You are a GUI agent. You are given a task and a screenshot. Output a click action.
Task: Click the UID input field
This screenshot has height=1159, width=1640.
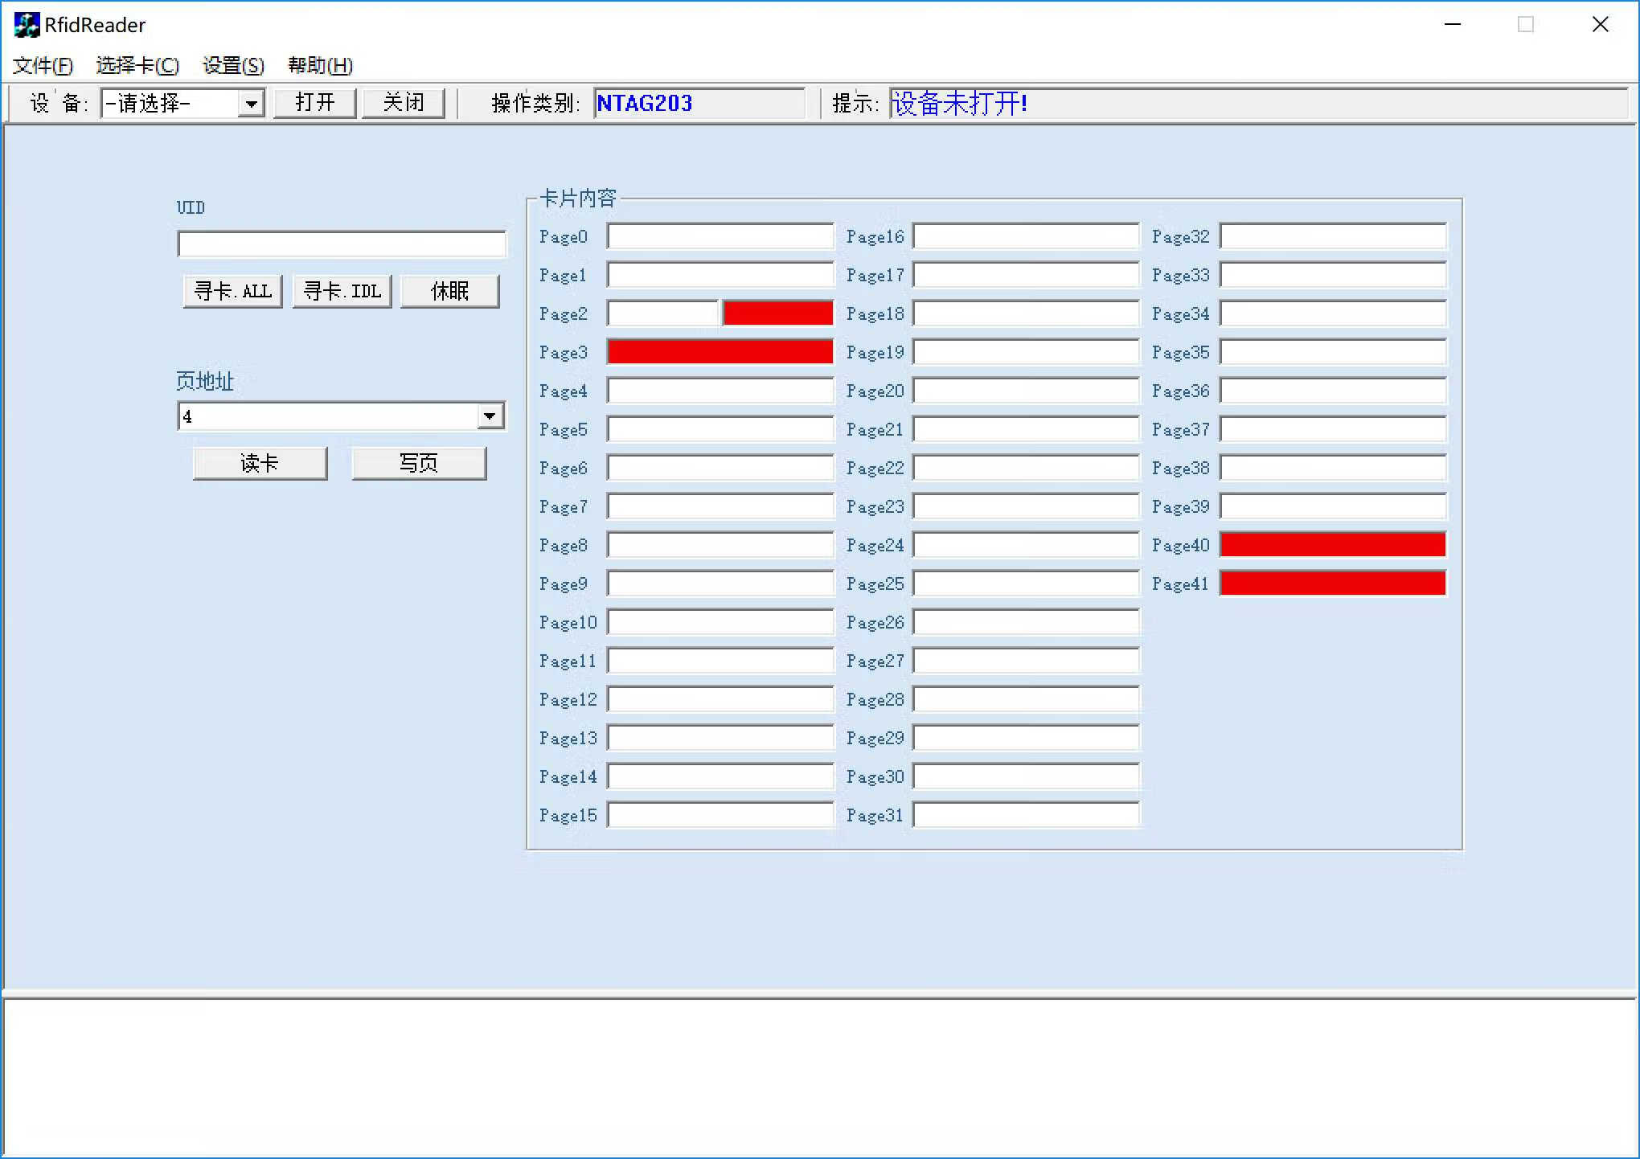pyautogui.click(x=341, y=244)
